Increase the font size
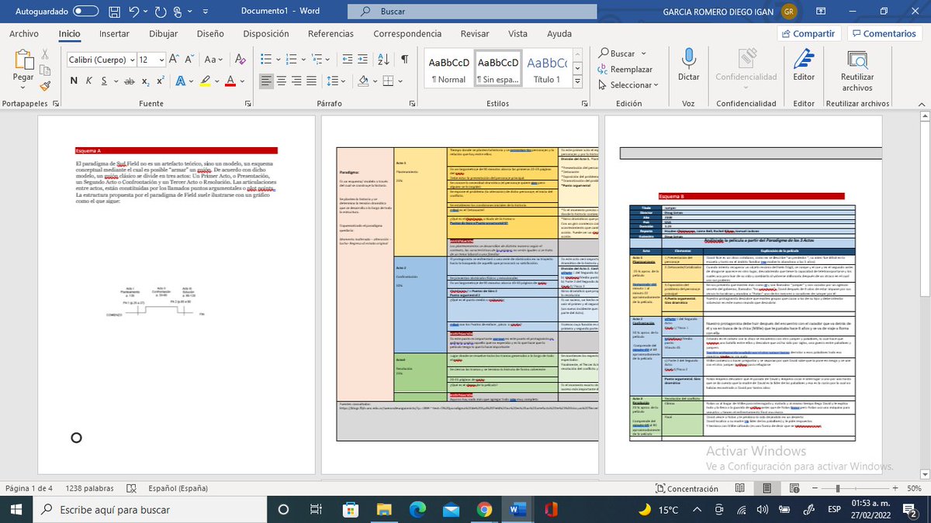The image size is (931, 523). click(x=175, y=60)
